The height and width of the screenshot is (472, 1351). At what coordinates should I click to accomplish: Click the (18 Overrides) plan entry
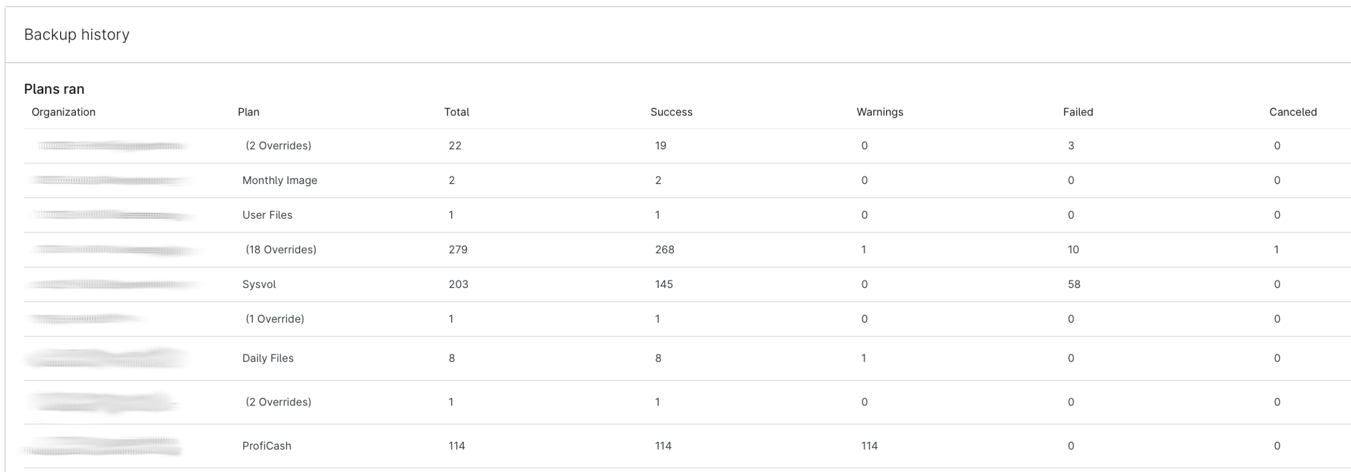[x=281, y=249]
